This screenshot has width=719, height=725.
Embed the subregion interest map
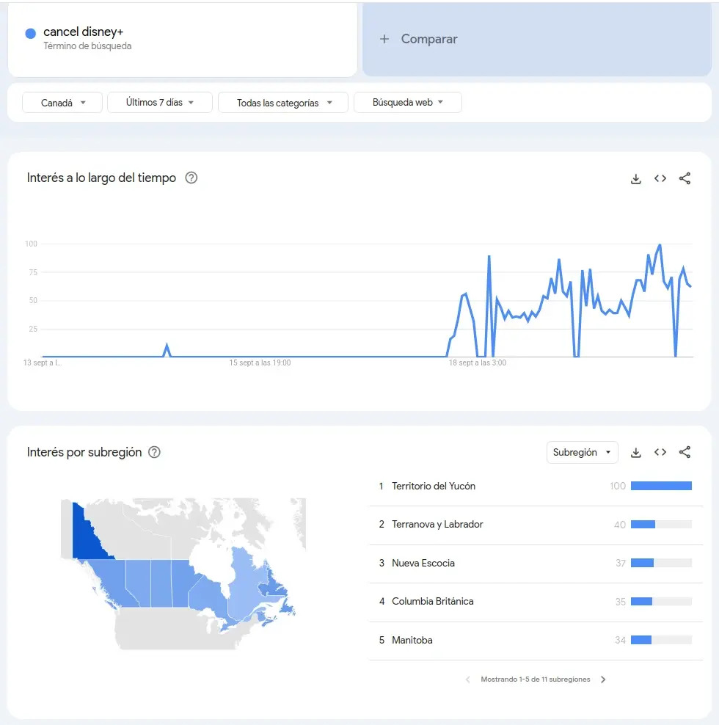[x=660, y=453]
